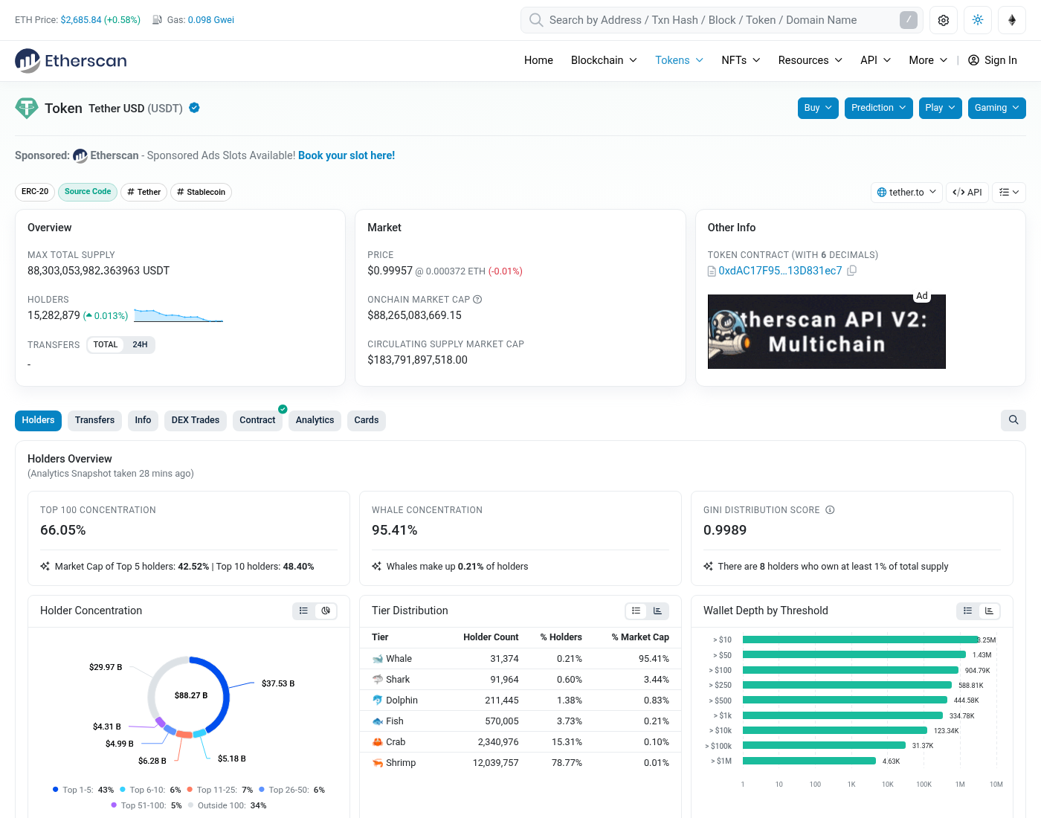Viewport: 1041px width, 818px height.
Task: Expand the Blockchain menu
Action: (604, 60)
